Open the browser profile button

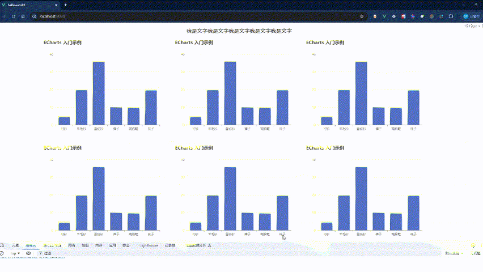coord(472,16)
